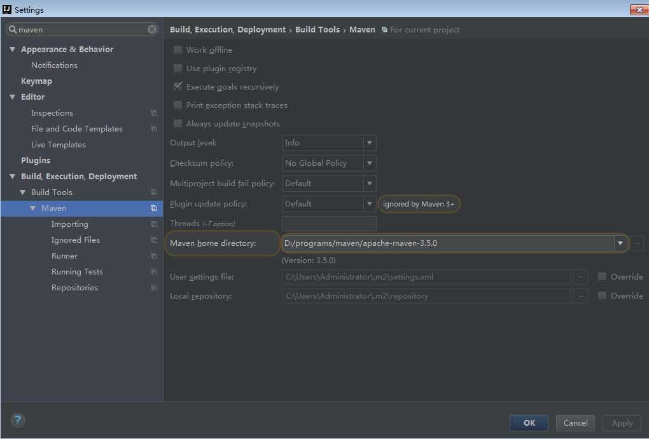This screenshot has width=649, height=439.
Task: Browse for user settings file
Action: tap(580, 277)
